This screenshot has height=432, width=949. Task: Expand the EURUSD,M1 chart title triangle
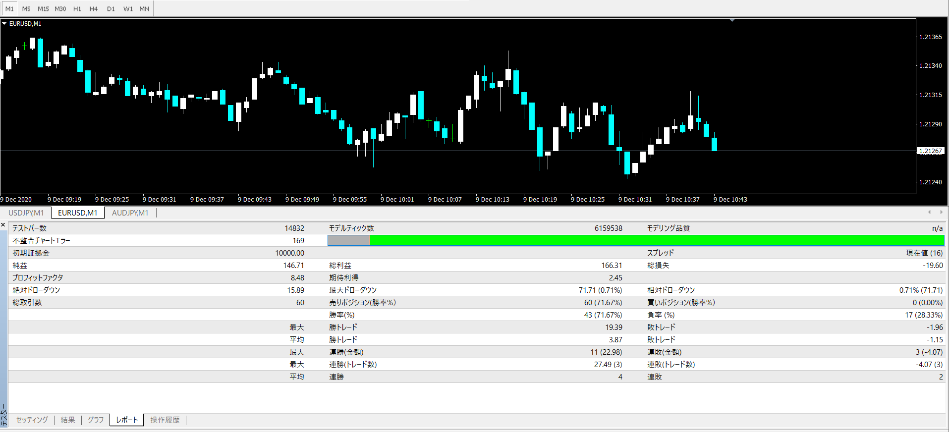pyautogui.click(x=4, y=23)
